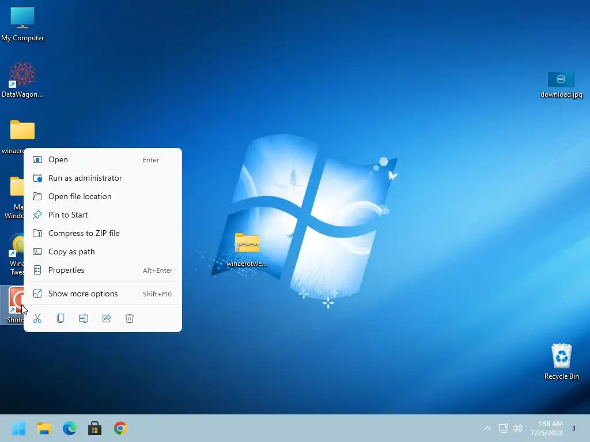The height and width of the screenshot is (442, 590).
Task: Open the clock showing 1:58 AM
Action: (547, 428)
